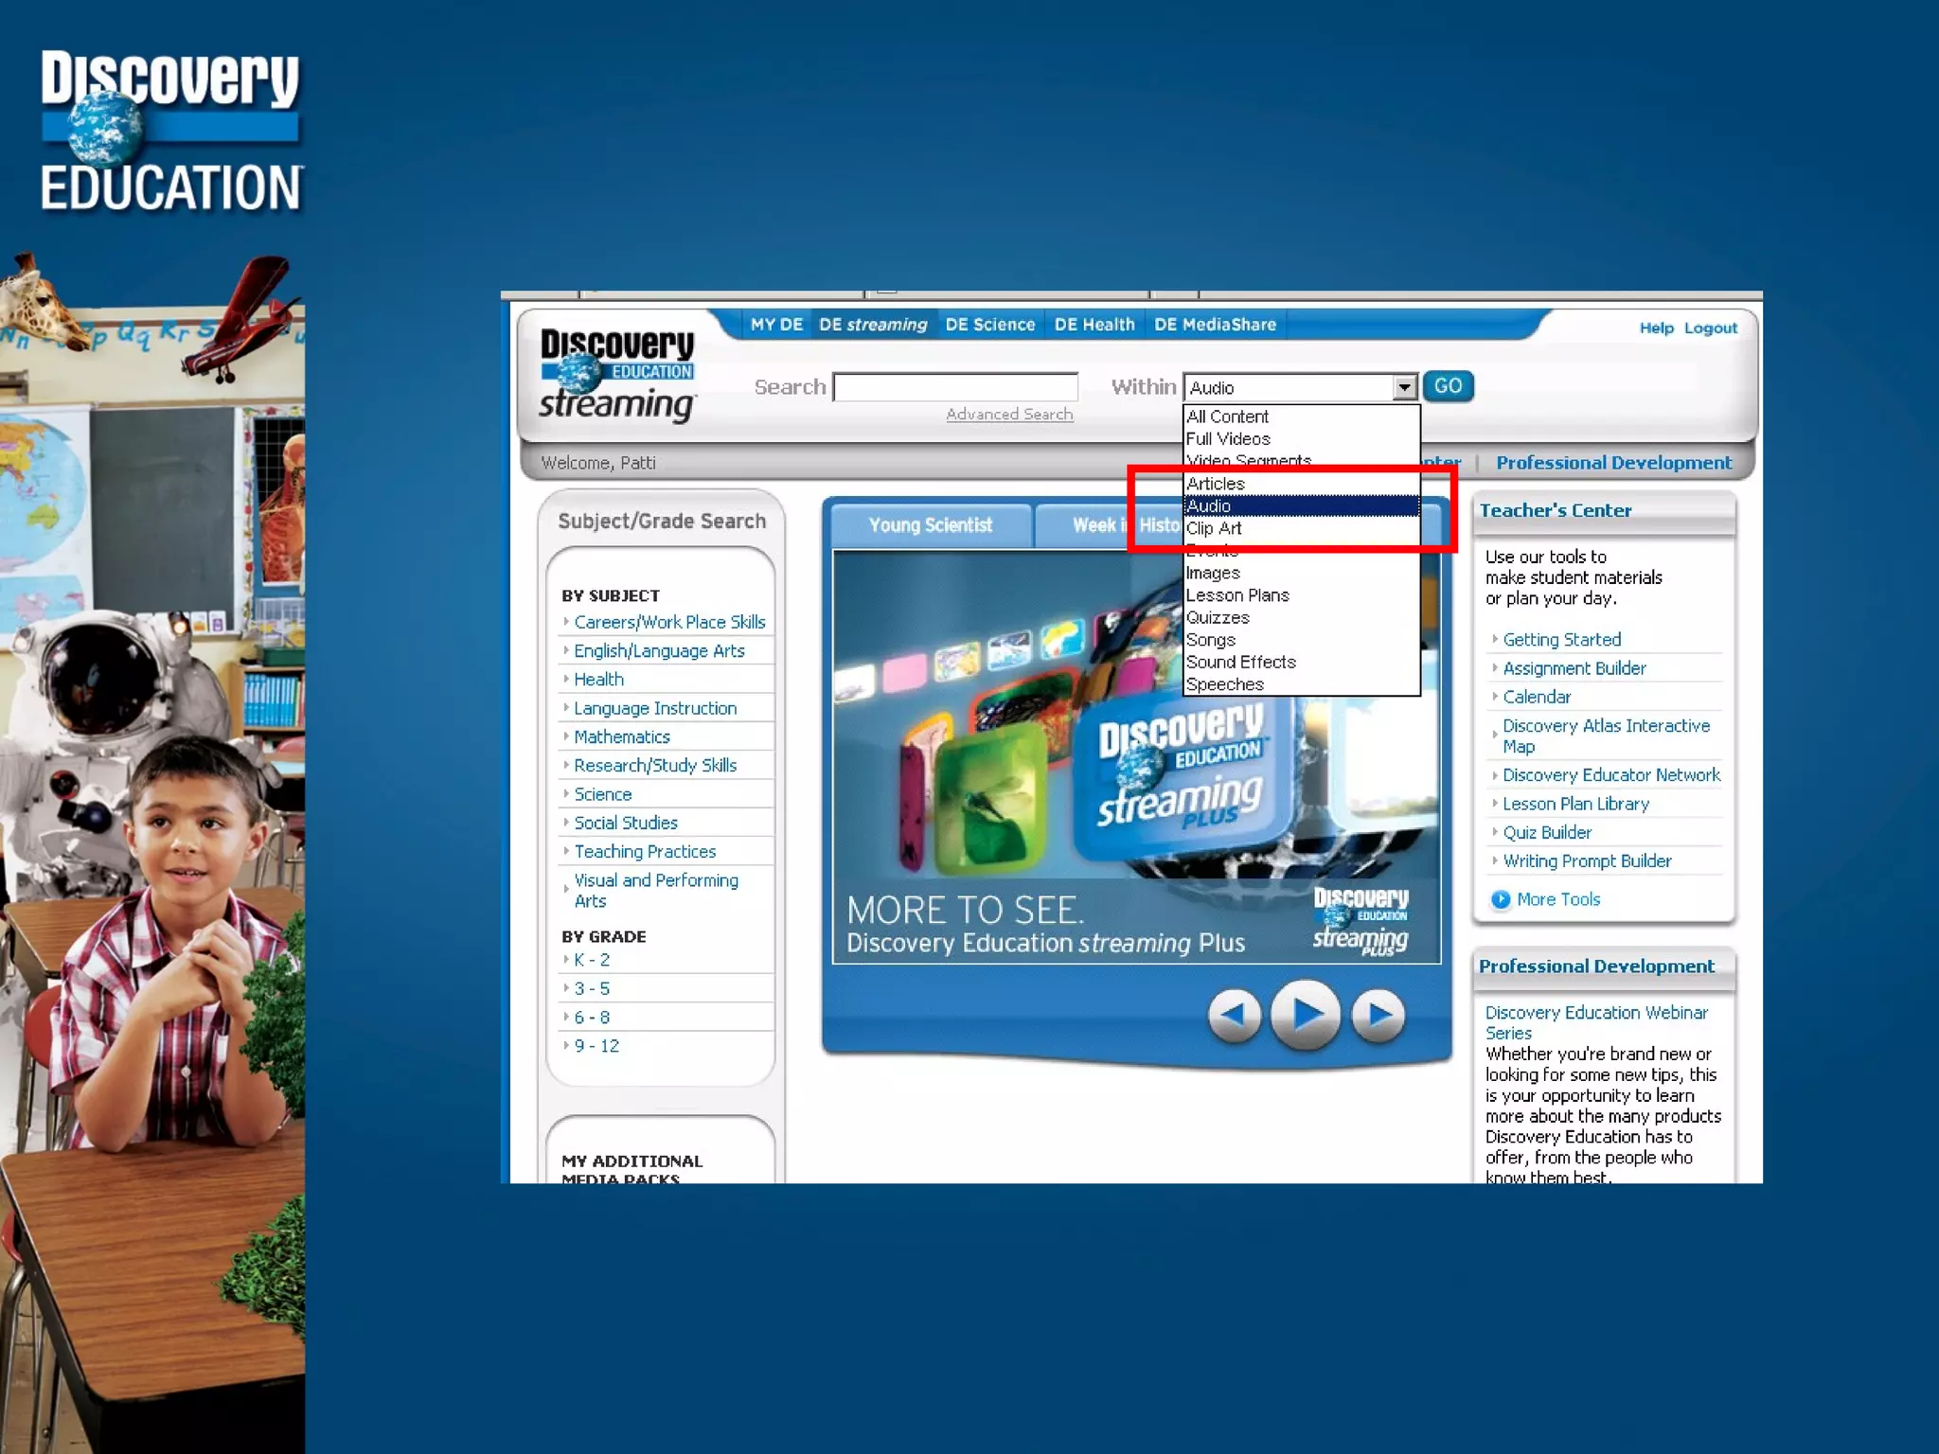
Task: Open the Mathematics subject link
Action: (622, 736)
